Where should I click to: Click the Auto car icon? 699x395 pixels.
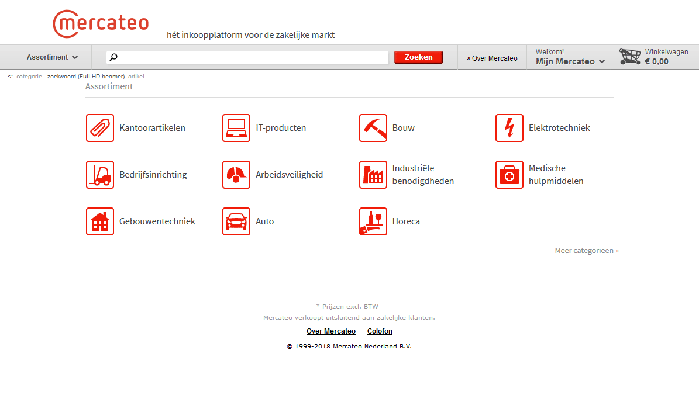[236, 221]
